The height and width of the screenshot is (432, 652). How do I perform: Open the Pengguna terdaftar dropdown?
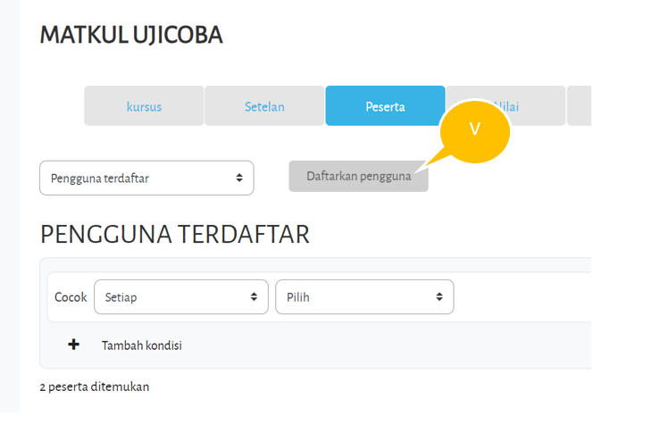point(146,178)
